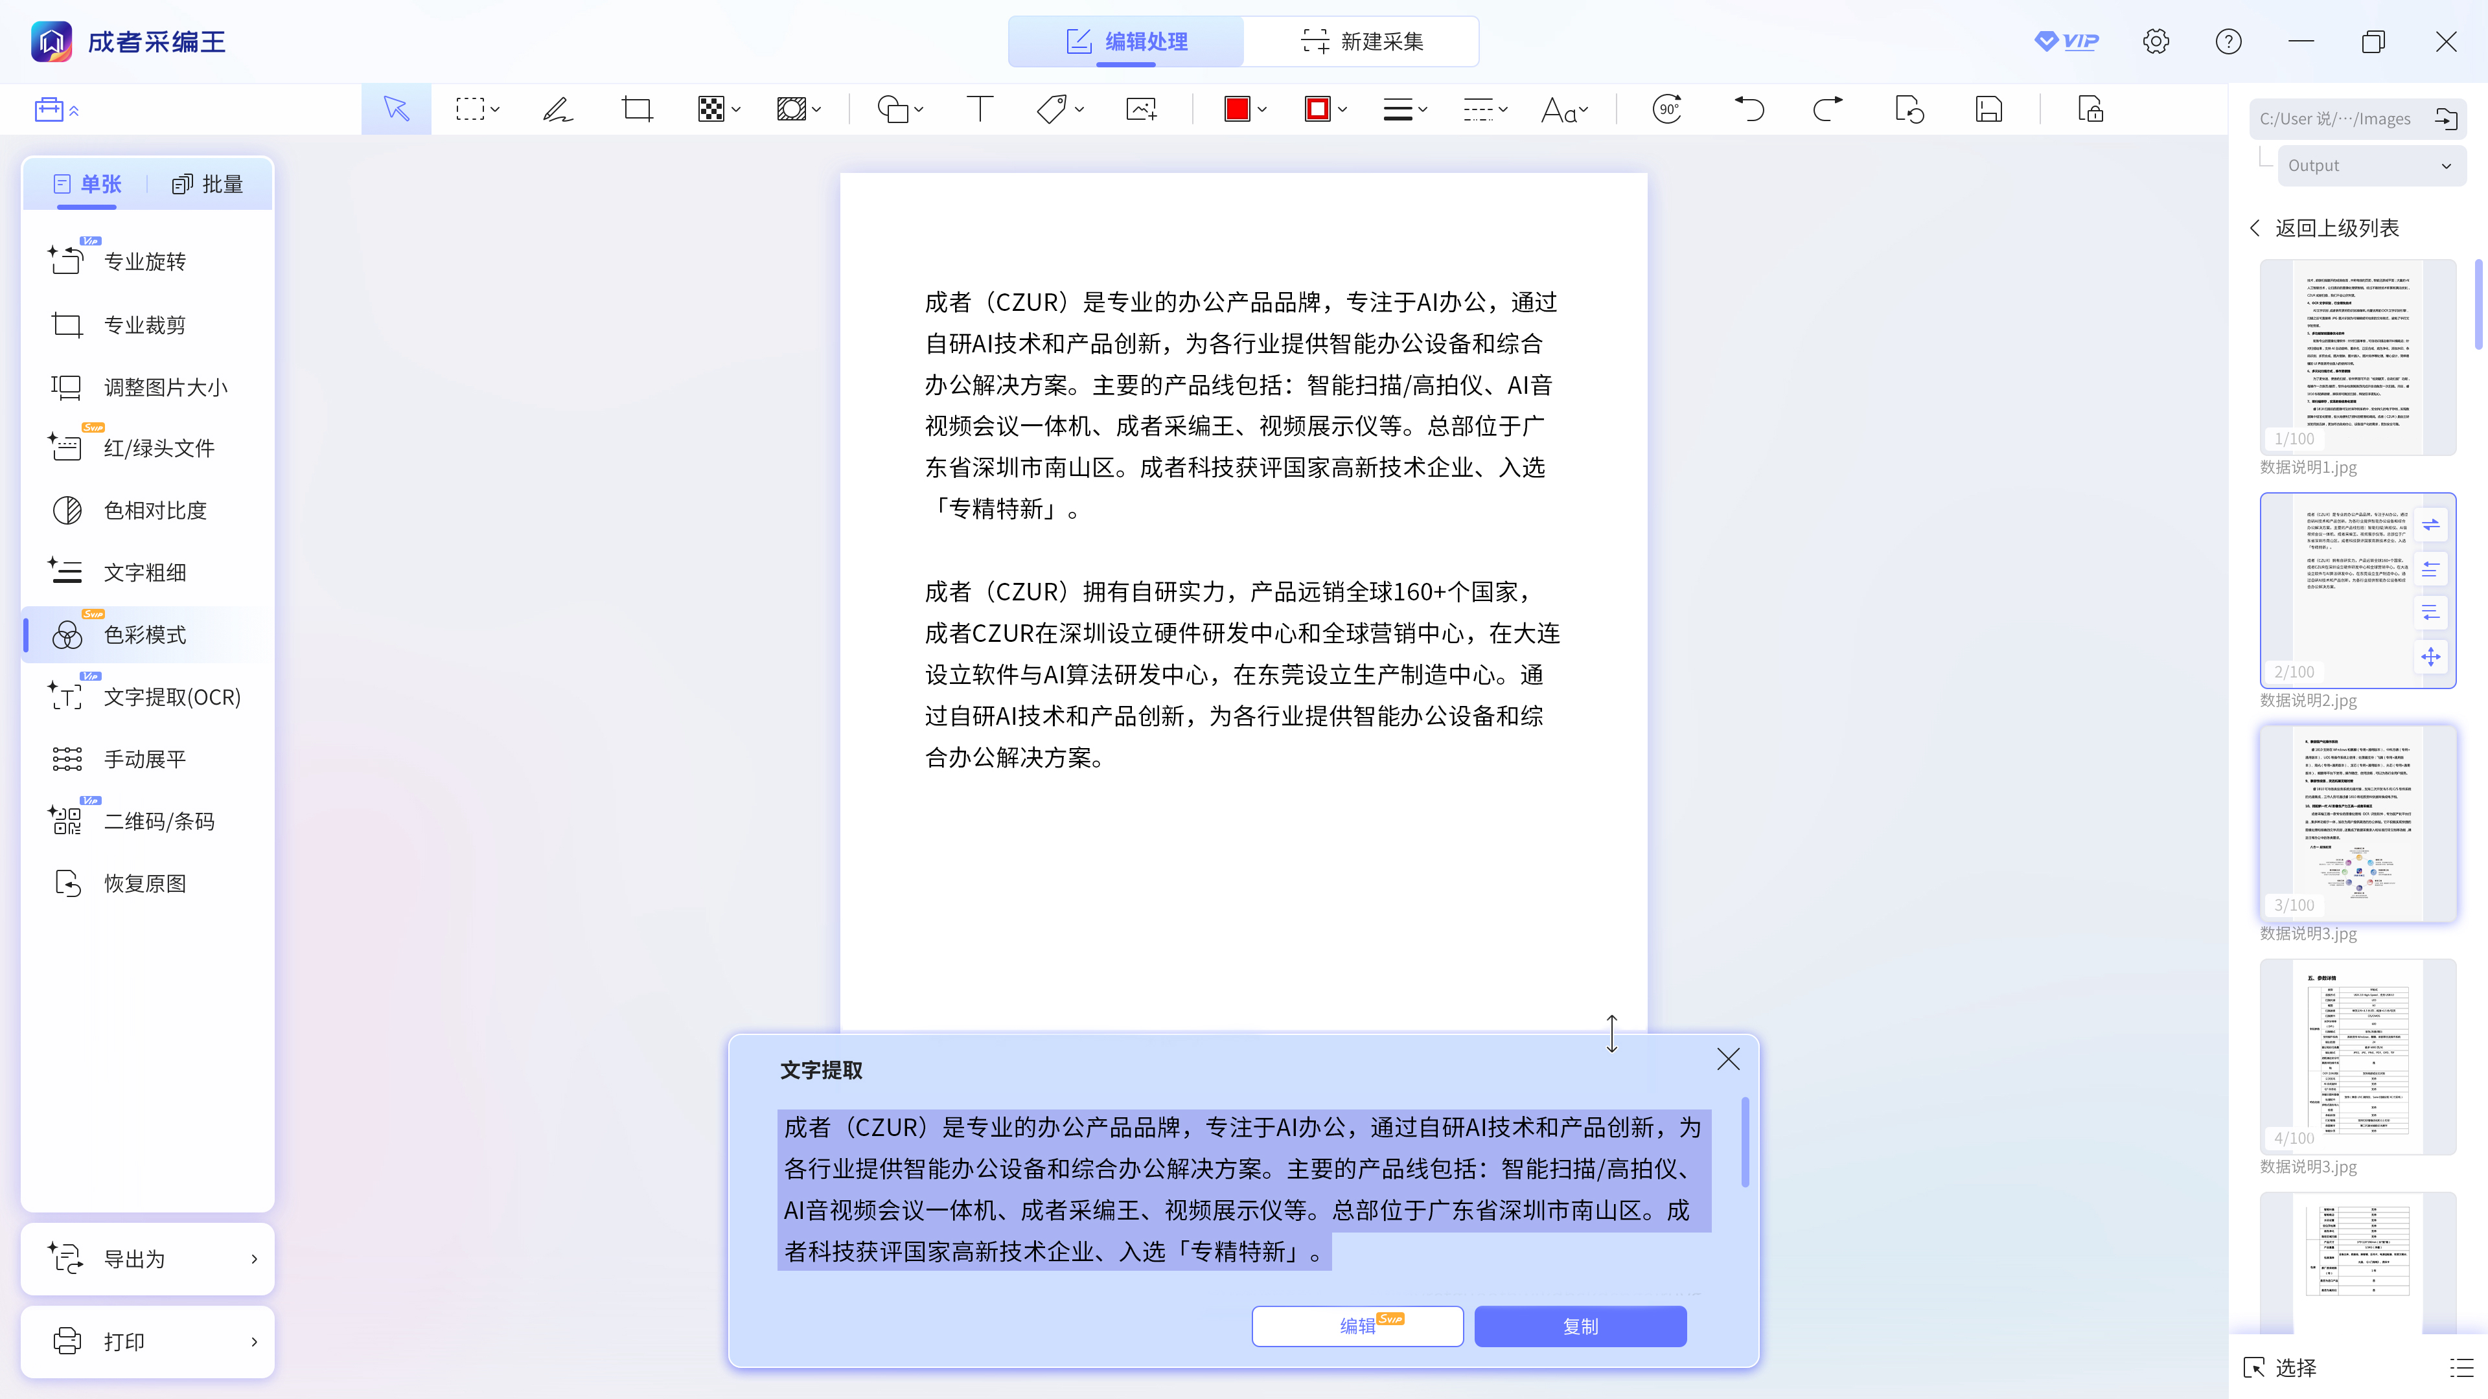The image size is (2488, 1399).
Task: Close the 文字提取 dialog
Action: 1728,1059
